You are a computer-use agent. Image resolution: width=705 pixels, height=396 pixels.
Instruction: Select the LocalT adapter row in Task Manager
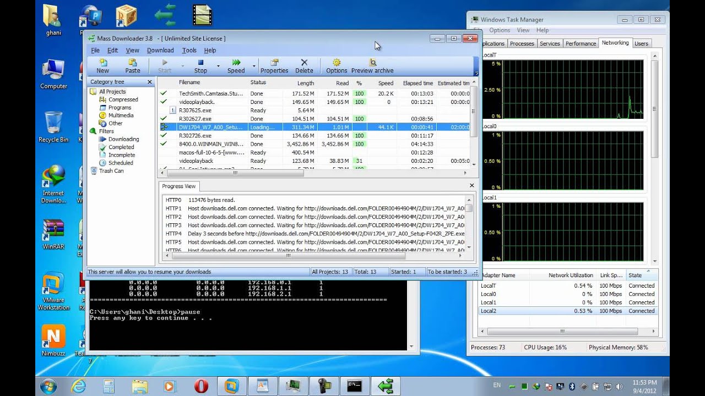click(x=568, y=285)
